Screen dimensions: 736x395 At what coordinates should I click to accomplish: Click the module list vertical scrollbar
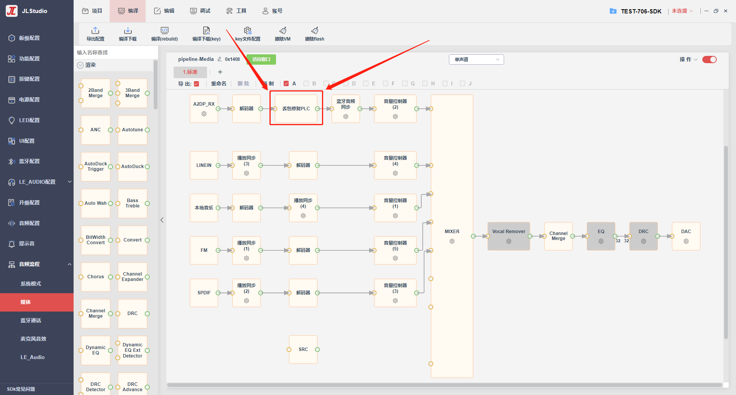pos(156,85)
